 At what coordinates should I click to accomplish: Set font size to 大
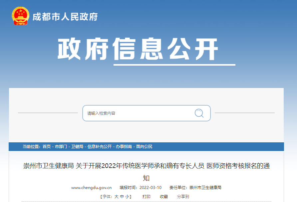pos(117,197)
